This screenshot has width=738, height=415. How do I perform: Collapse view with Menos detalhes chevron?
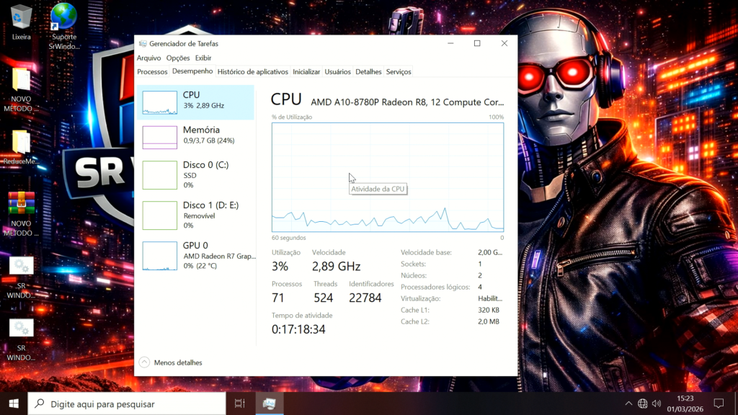[x=144, y=362]
